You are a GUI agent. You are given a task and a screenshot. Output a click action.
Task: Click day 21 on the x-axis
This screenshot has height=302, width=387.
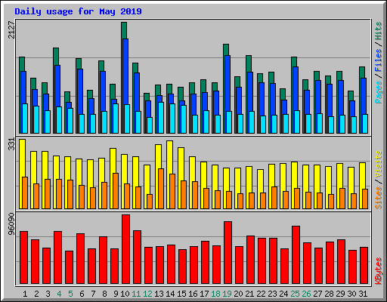click(249, 294)
